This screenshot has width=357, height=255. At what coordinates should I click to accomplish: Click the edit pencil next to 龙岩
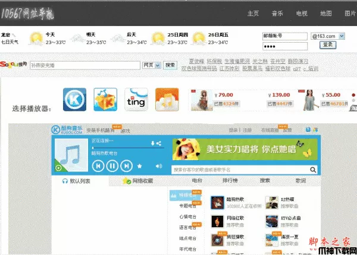14,35
